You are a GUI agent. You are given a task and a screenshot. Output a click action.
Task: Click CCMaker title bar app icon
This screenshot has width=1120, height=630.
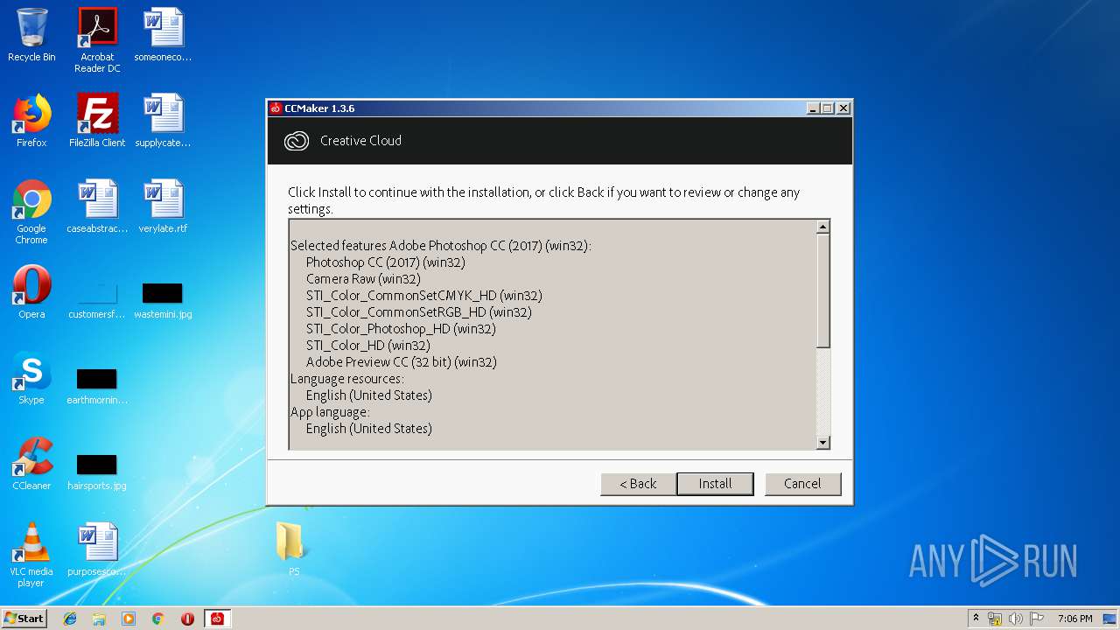[x=276, y=108]
